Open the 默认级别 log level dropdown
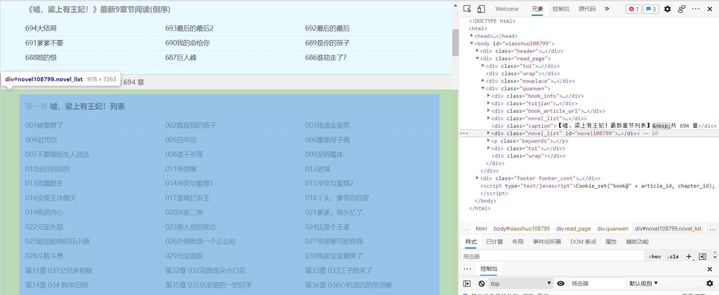 [x=643, y=283]
